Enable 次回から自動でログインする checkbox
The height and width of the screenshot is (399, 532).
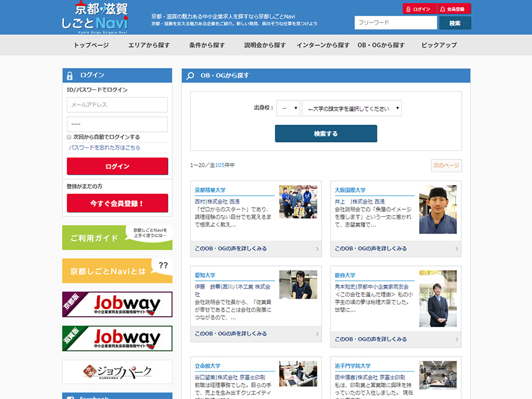[x=69, y=137]
